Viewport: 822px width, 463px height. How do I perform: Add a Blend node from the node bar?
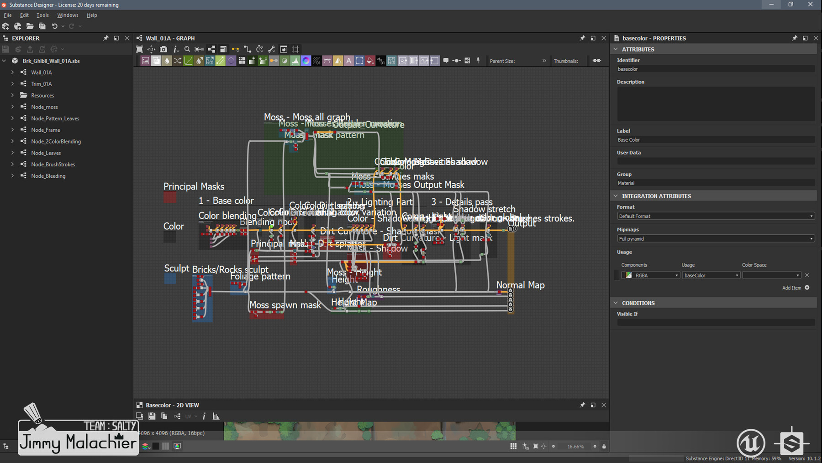tap(156, 61)
